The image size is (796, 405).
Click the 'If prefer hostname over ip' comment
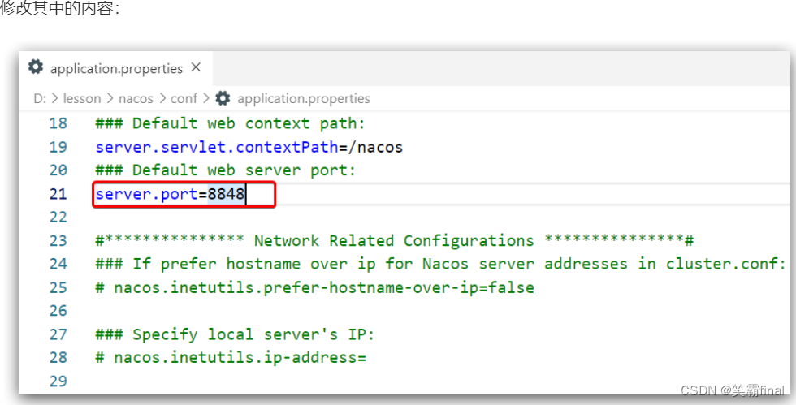click(440, 264)
